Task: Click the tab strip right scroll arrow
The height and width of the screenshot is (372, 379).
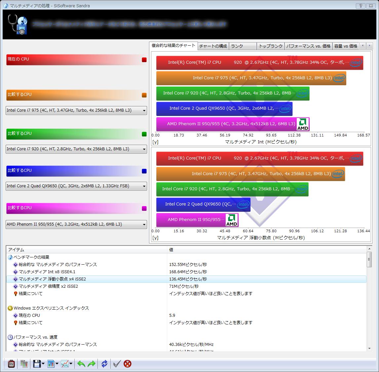Action: [369, 46]
